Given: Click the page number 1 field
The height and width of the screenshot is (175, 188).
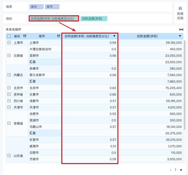Looking at the screenshot, I should 176,170.
